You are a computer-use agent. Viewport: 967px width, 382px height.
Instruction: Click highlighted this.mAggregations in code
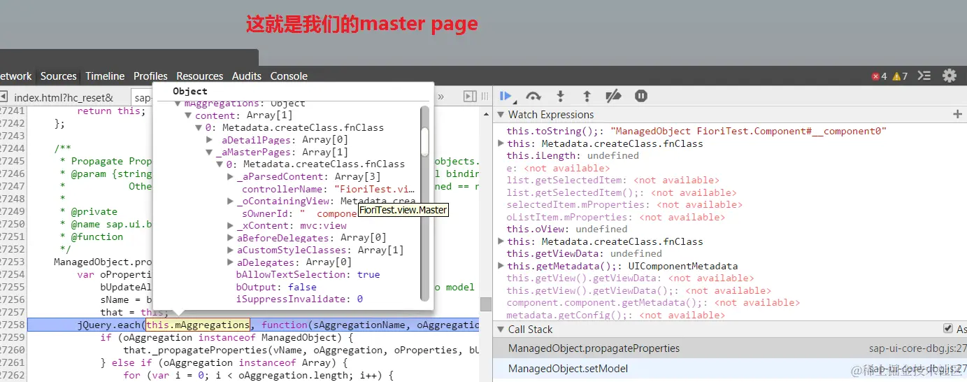[x=198, y=325]
